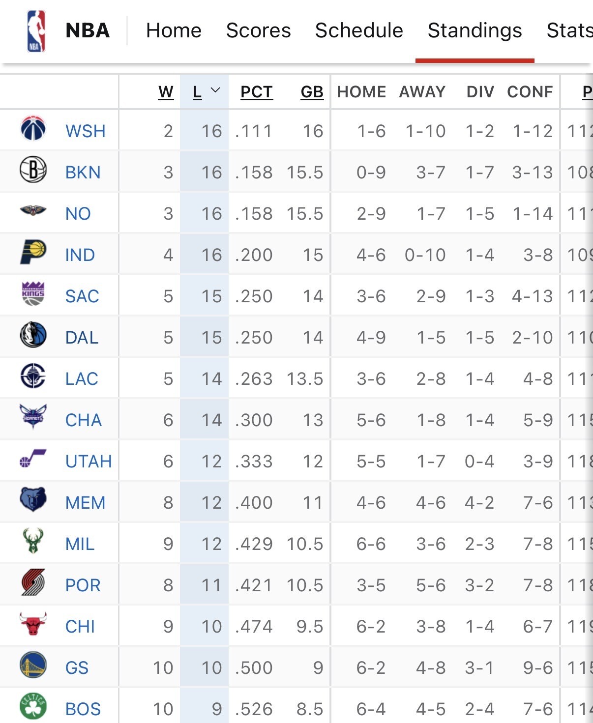Click the Milwaukee Bucks team logo
593x723 pixels.
33,541
